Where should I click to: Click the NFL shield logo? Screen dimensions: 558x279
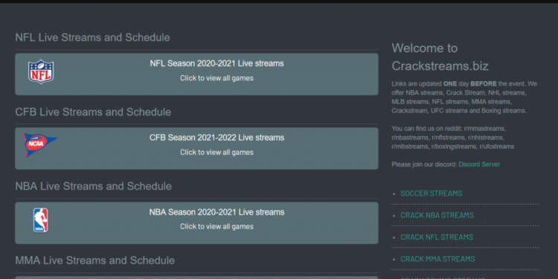click(x=41, y=71)
